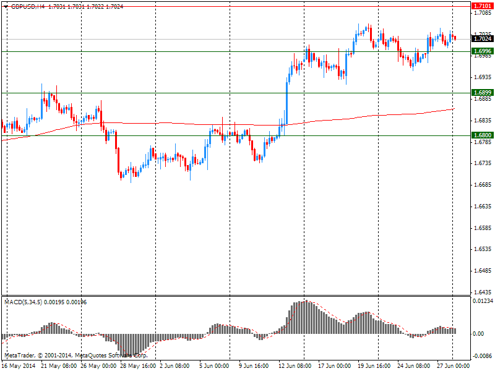495x371 pixels.
Task: Click the 1.6685 value on price axis
Action: 483,184
